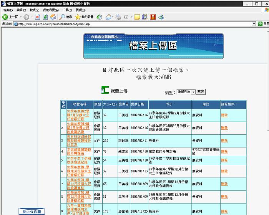Click the Mail envelope toolbar icon
269x215 pixels.
click(x=109, y=17)
